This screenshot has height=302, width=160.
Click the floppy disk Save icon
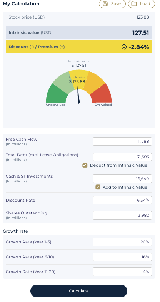coord(105,3)
